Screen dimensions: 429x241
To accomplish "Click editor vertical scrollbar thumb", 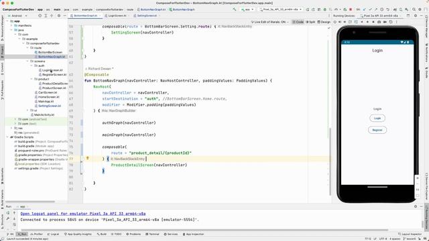I will tap(330, 161).
